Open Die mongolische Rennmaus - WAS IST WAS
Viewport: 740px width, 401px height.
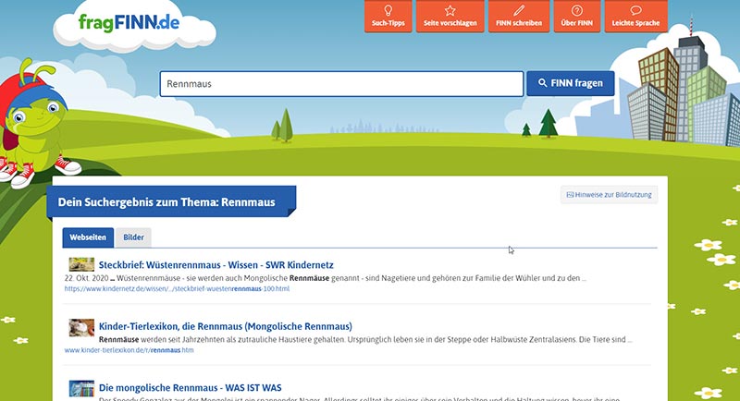[x=191, y=388]
